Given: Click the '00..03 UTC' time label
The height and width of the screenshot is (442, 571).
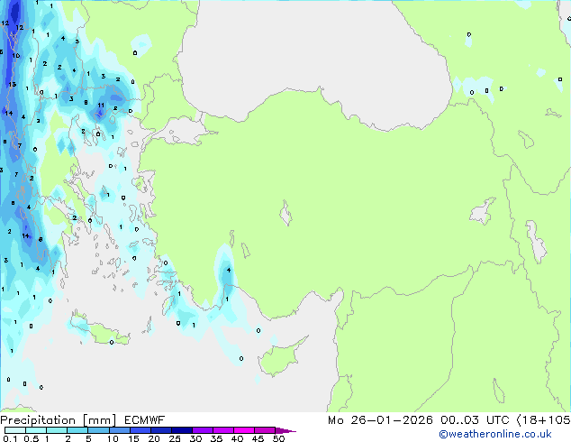Looking at the screenshot, I should click(475, 420).
